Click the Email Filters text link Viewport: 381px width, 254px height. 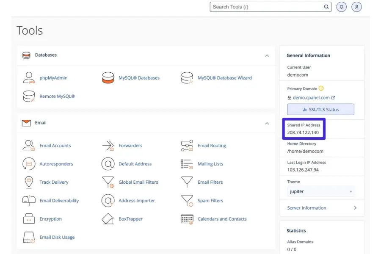[x=210, y=182]
